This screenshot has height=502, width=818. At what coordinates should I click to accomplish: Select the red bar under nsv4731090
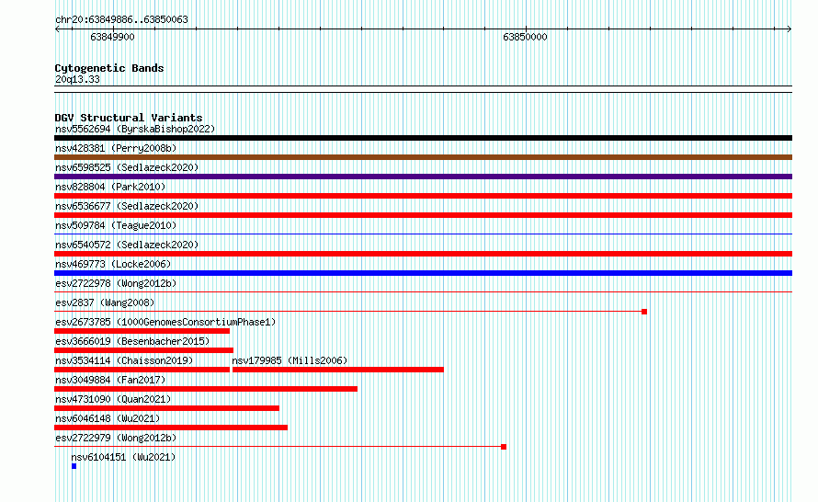167,408
